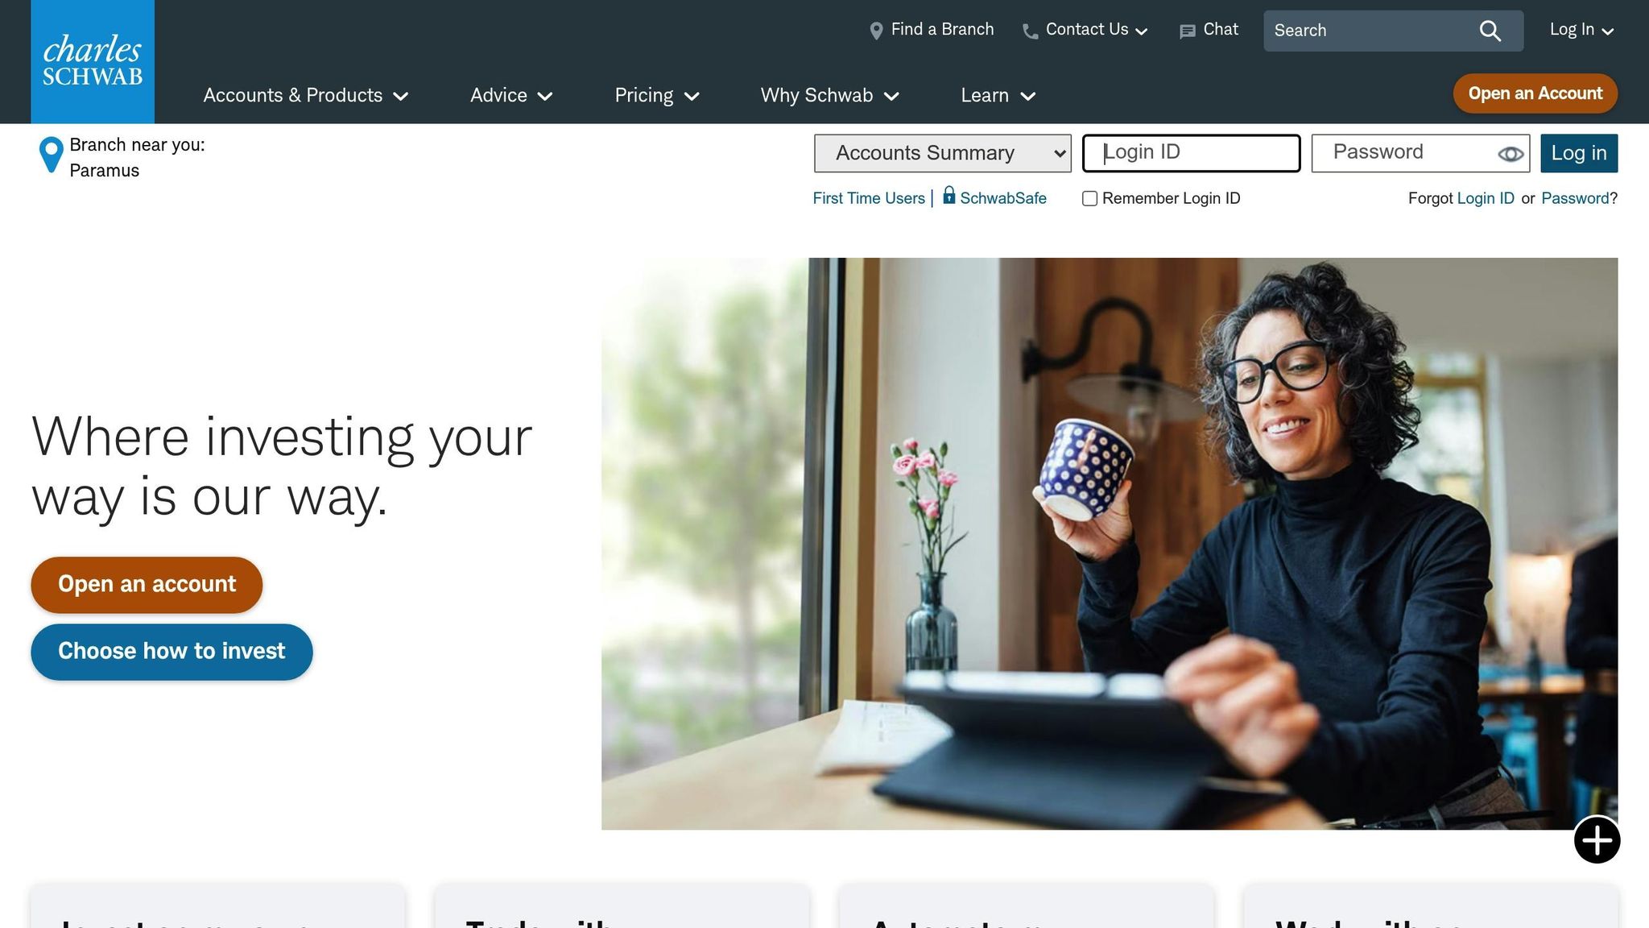Viewport: 1649px width, 928px height.
Task: Expand the Accounts & Products menu
Action: [x=306, y=96]
